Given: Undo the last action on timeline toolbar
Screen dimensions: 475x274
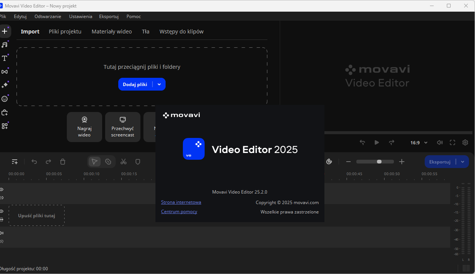Looking at the screenshot, I should (x=34, y=162).
